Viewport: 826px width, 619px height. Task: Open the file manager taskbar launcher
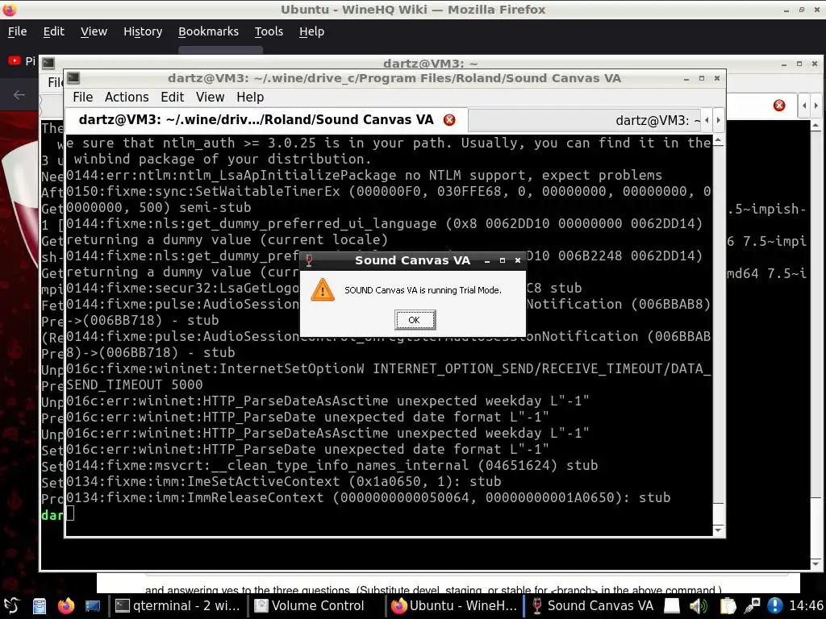[40, 606]
